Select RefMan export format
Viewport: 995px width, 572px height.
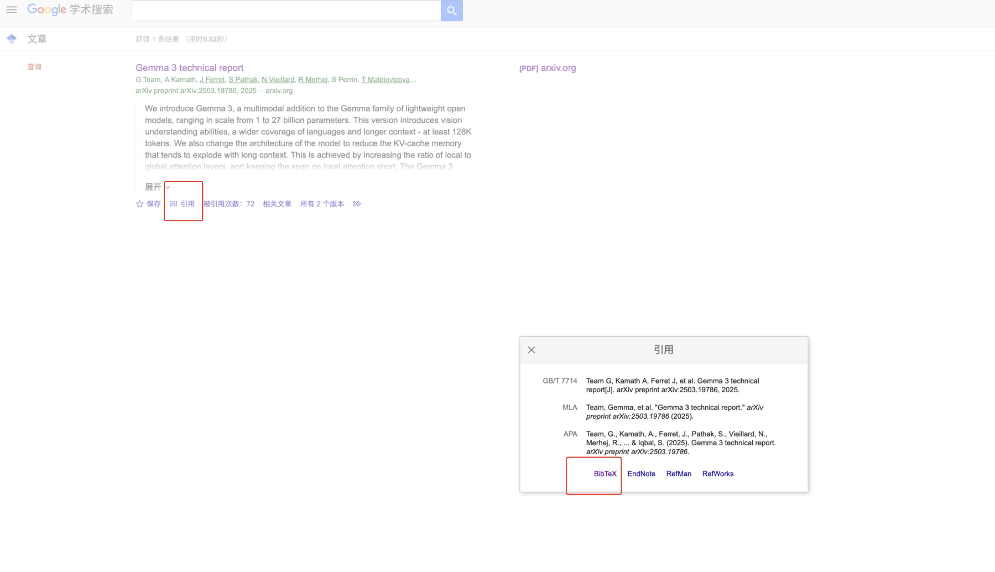678,473
